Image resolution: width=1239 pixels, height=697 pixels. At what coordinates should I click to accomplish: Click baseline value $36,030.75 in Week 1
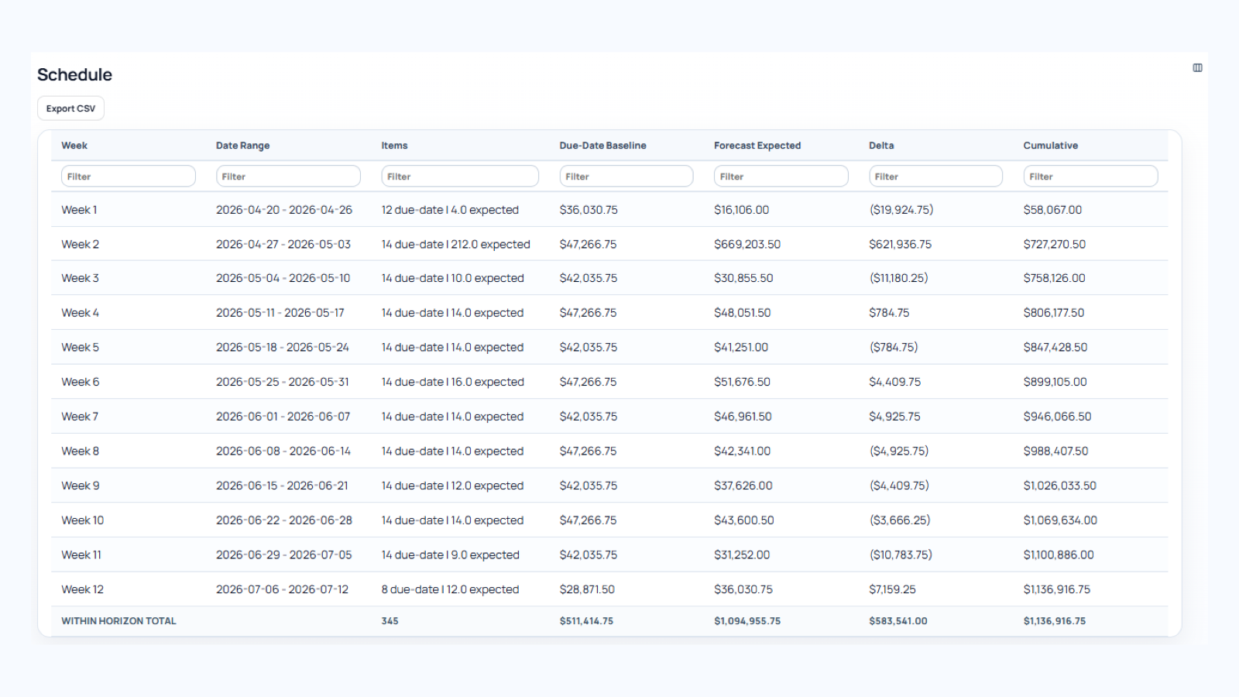[589, 210]
